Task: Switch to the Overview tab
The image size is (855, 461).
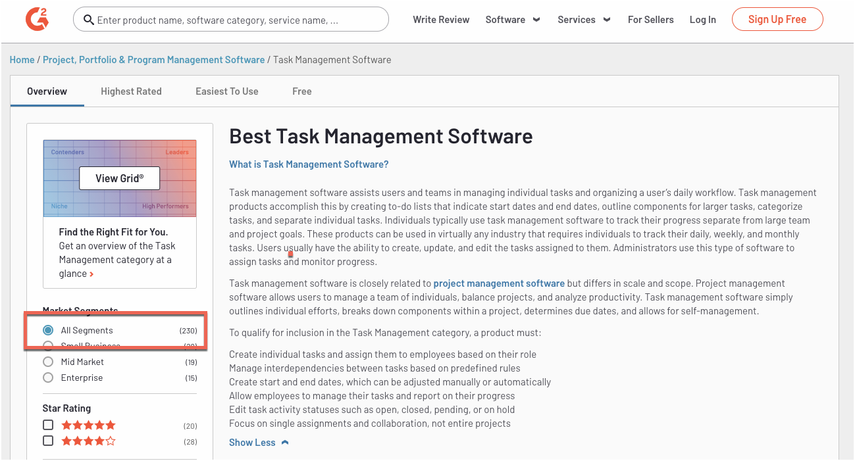Action: (x=47, y=91)
